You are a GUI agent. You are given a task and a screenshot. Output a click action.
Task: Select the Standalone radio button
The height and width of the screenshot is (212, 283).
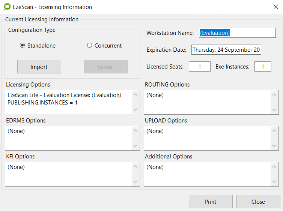click(x=23, y=45)
